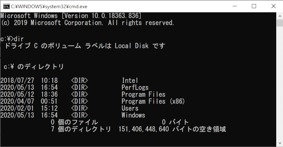283x147 pixels.
Task: Open the cmd.exe system menu icon
Action: (x=6, y=6)
